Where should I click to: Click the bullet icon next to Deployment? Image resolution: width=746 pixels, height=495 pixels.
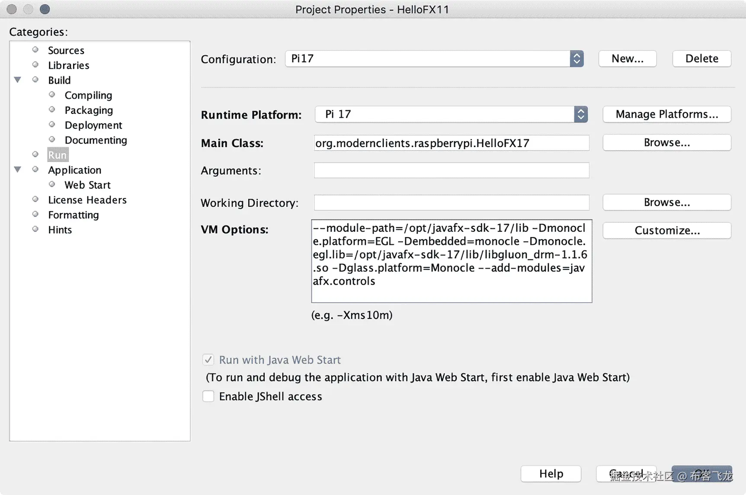(x=52, y=125)
